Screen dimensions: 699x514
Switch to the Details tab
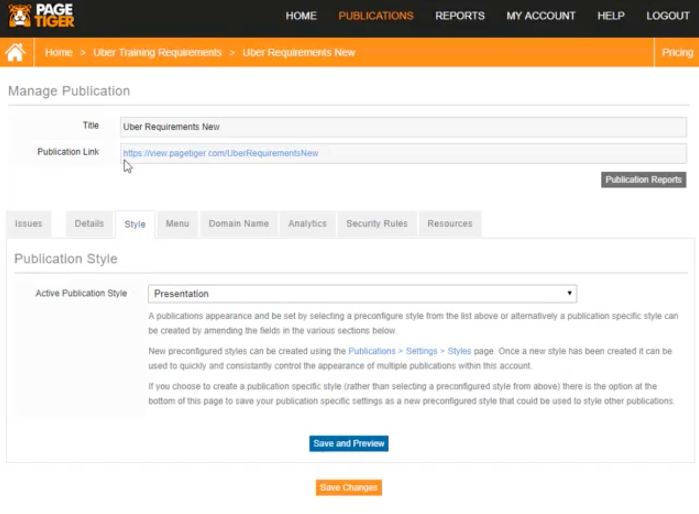tap(89, 224)
